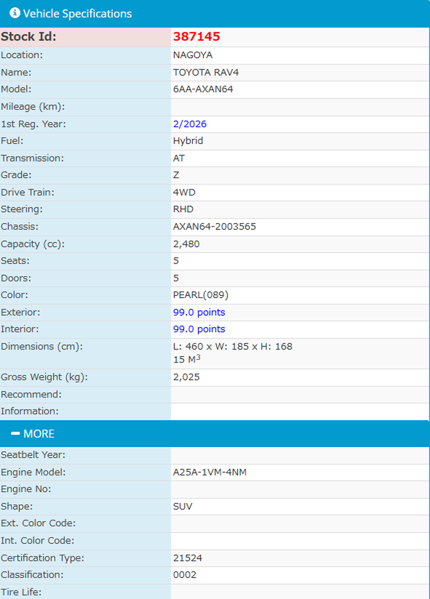Click the Engine No: label
This screenshot has height=599, width=430.
click(26, 489)
